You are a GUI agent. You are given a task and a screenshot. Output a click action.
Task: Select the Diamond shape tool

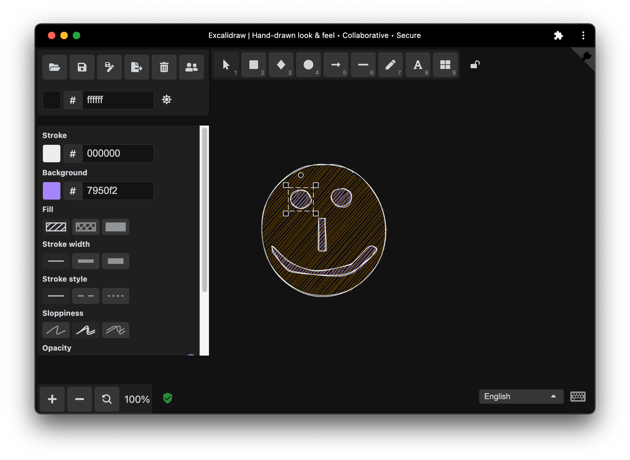point(281,66)
